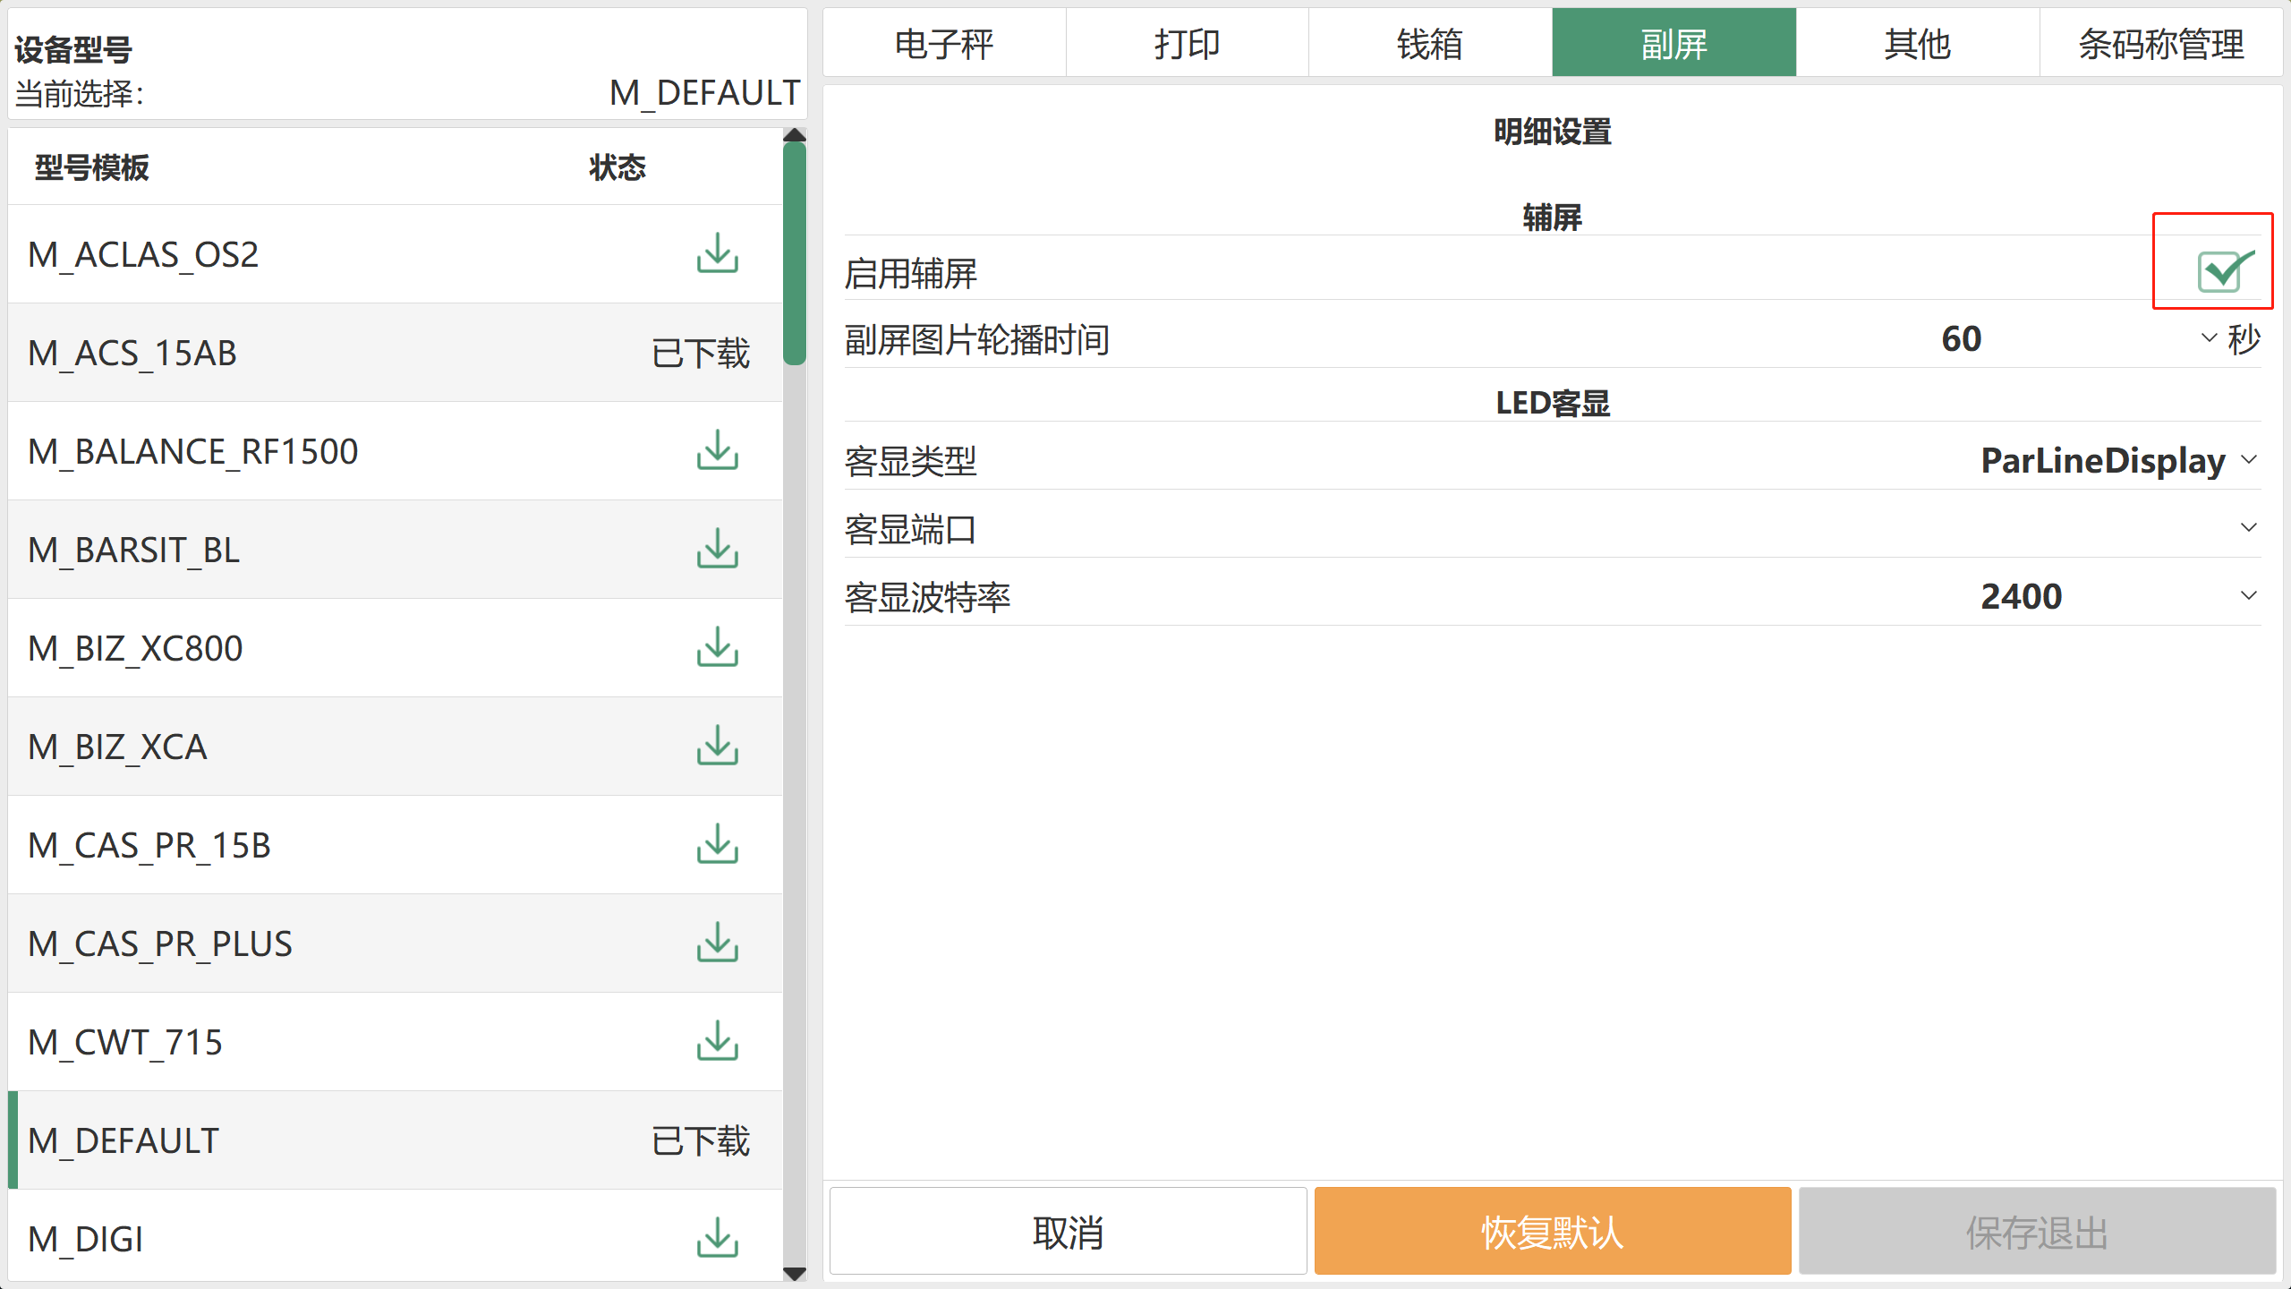The height and width of the screenshot is (1289, 2291).
Task: Download the M_CAS_PR_PLUS template
Action: (717, 943)
